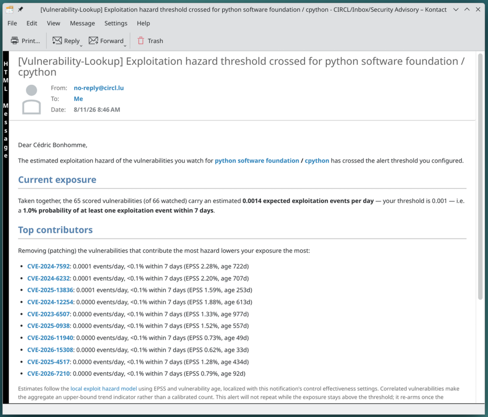Click the sender avatar picture
488x417 pixels.
point(31,99)
